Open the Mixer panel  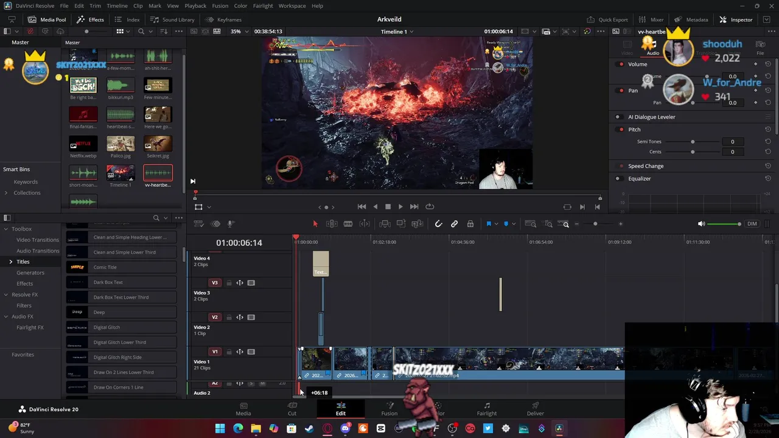coord(651,19)
